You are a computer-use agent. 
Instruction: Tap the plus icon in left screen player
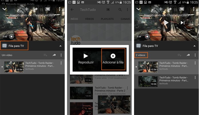(x=27, y=9)
